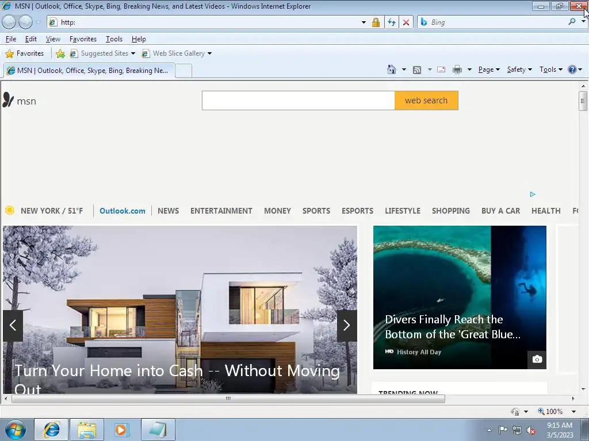Click the Read Mail icon
The width and height of the screenshot is (589, 441).
[x=441, y=69]
